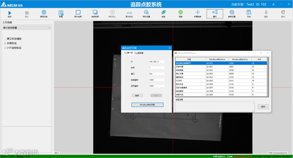The width and height of the screenshot is (293, 158).
Task: Select the first tree item under workflow
Action: point(14,39)
